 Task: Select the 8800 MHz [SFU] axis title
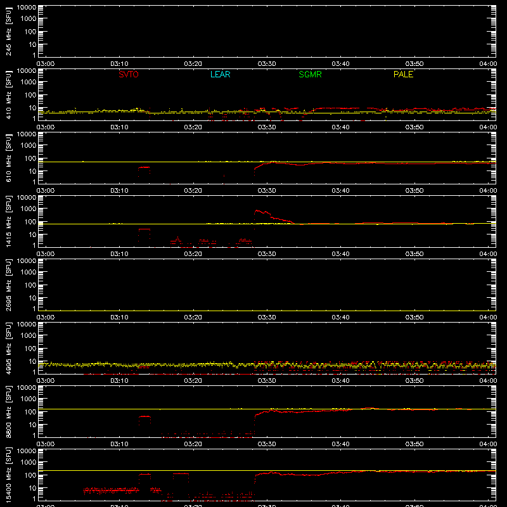point(8,411)
